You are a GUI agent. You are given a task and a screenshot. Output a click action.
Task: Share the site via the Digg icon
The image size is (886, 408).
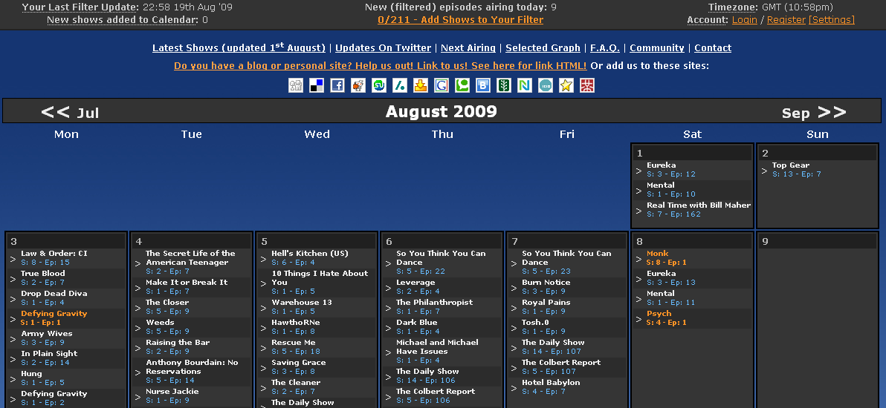[x=296, y=85]
